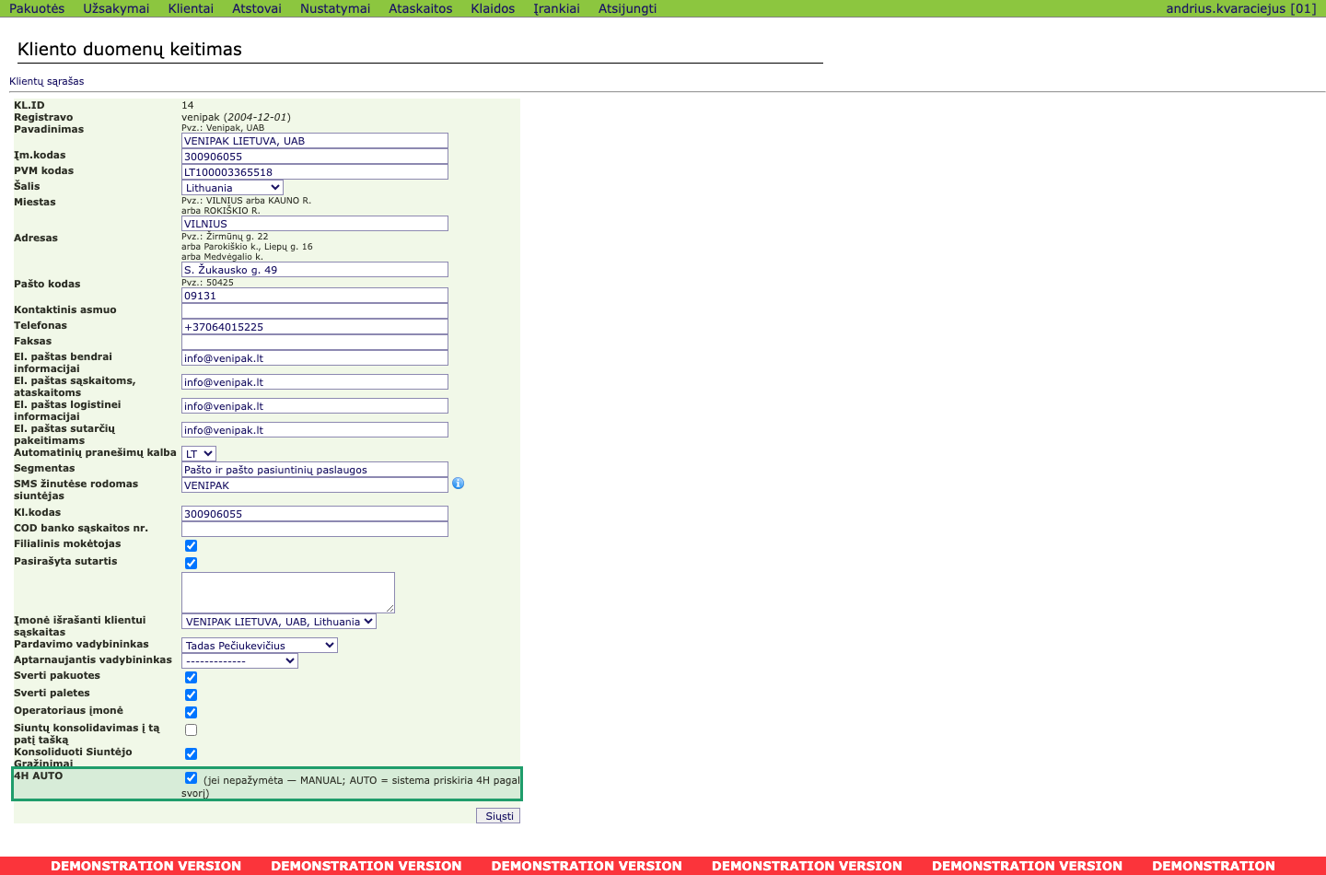Toggle the Filialinis mokėtojas checkbox
Image resolution: width=1326 pixels, height=875 pixels.
pyautogui.click(x=191, y=545)
